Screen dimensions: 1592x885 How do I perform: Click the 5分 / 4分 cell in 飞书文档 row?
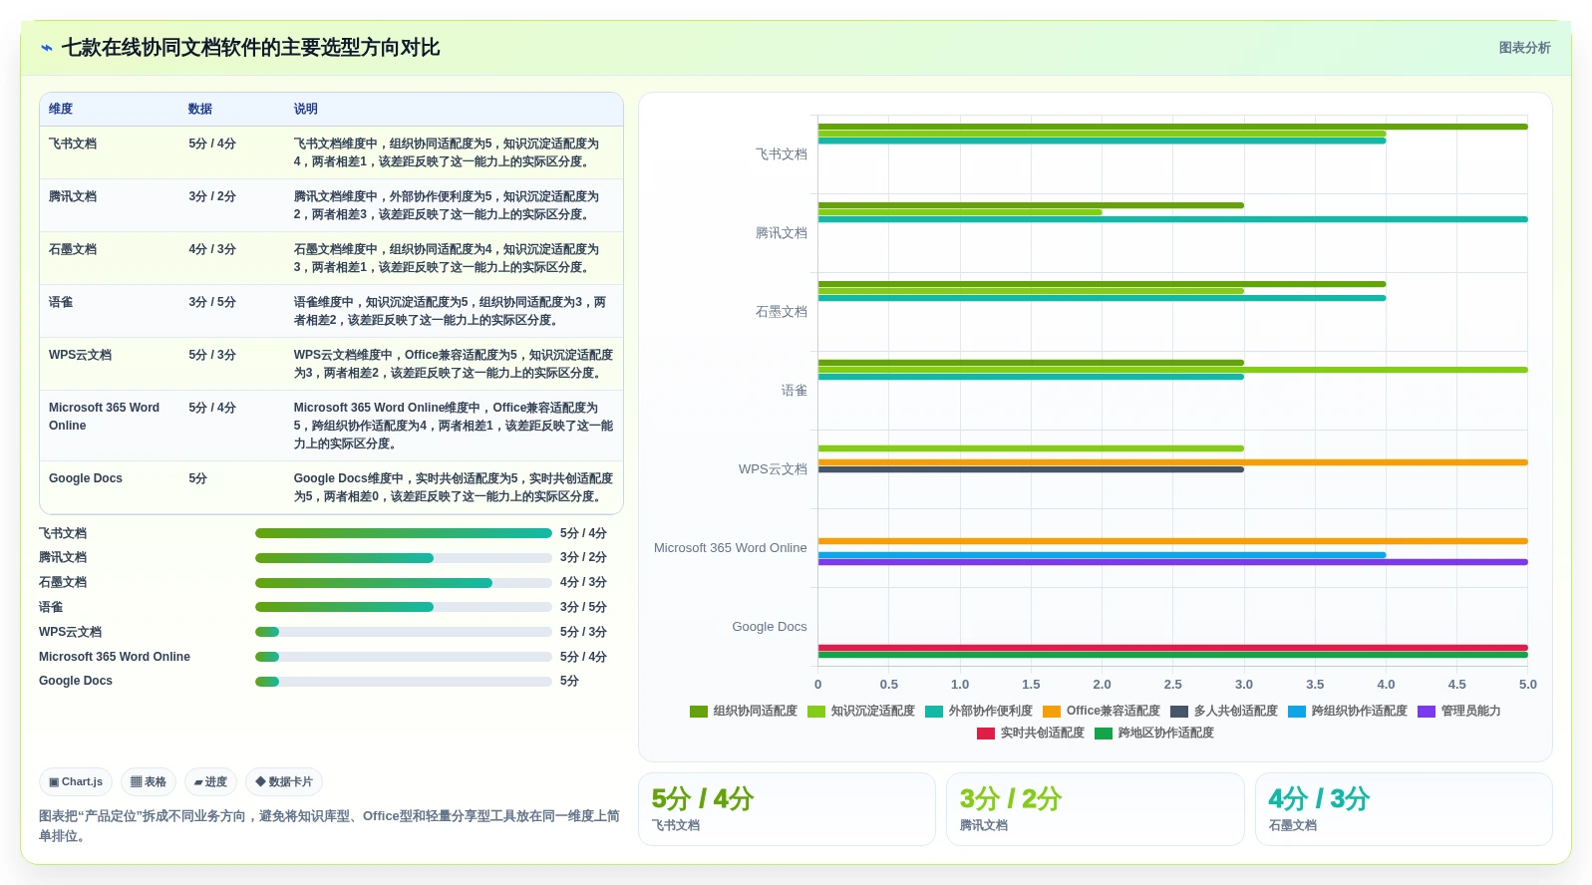tap(212, 144)
